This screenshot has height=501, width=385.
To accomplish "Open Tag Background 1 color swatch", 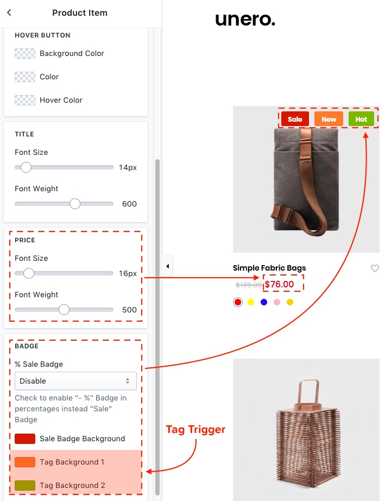I will [x=25, y=462].
